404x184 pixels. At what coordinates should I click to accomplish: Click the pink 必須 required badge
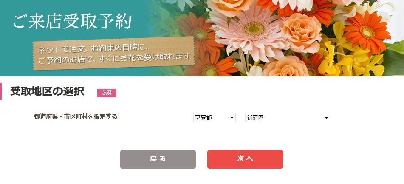coord(106,93)
